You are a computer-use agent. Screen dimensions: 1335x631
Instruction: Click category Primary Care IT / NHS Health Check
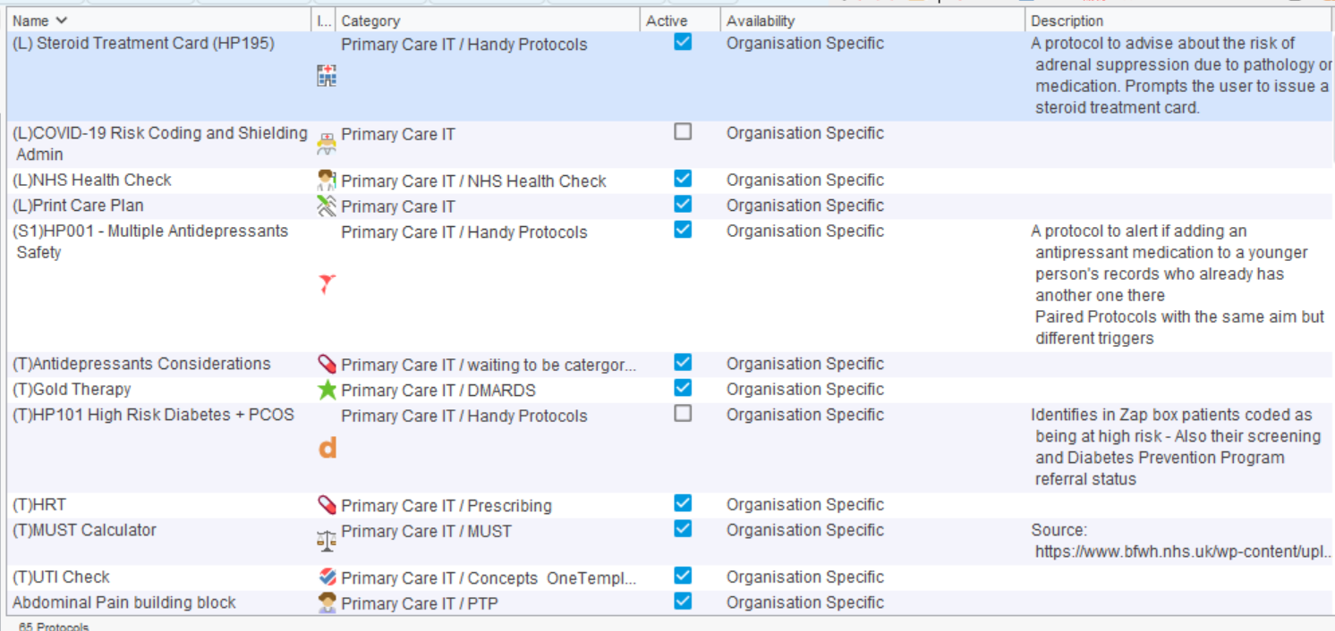coord(473,181)
